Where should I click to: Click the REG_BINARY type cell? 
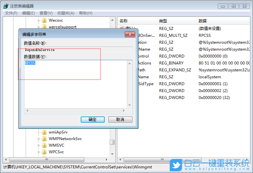pos(171,63)
